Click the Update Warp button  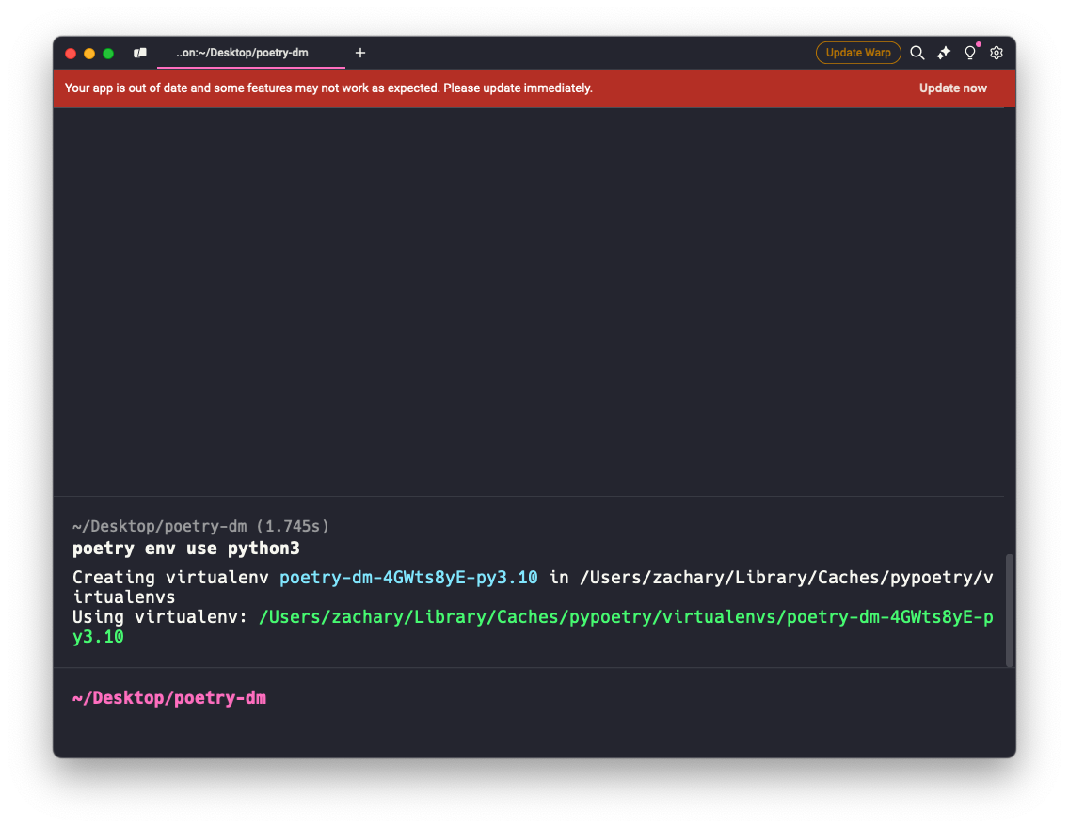tap(858, 53)
